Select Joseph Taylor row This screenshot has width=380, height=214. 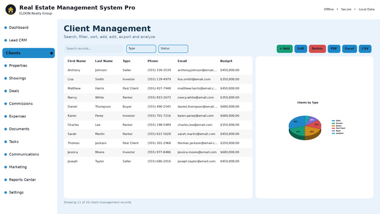point(158,161)
